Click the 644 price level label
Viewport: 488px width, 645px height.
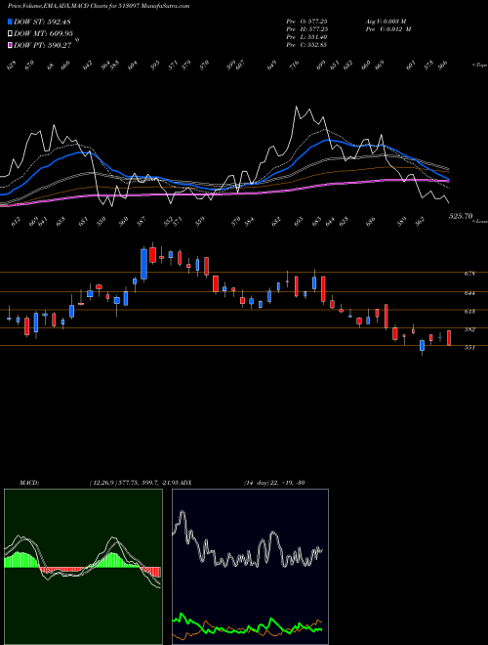point(469,293)
